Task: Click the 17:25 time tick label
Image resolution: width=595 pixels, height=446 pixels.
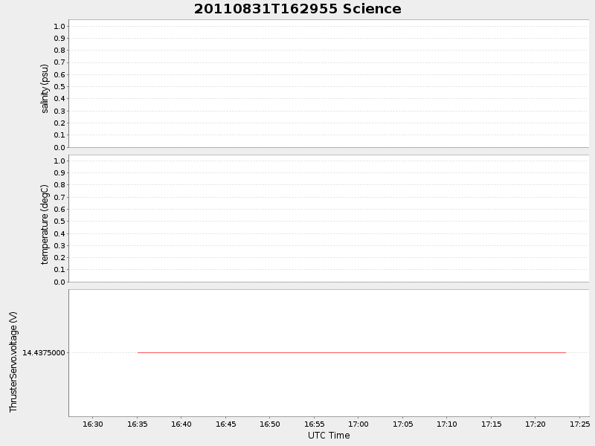Action: [579, 424]
